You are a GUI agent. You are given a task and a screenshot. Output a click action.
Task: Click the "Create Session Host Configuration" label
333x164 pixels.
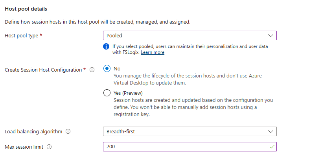(43, 70)
